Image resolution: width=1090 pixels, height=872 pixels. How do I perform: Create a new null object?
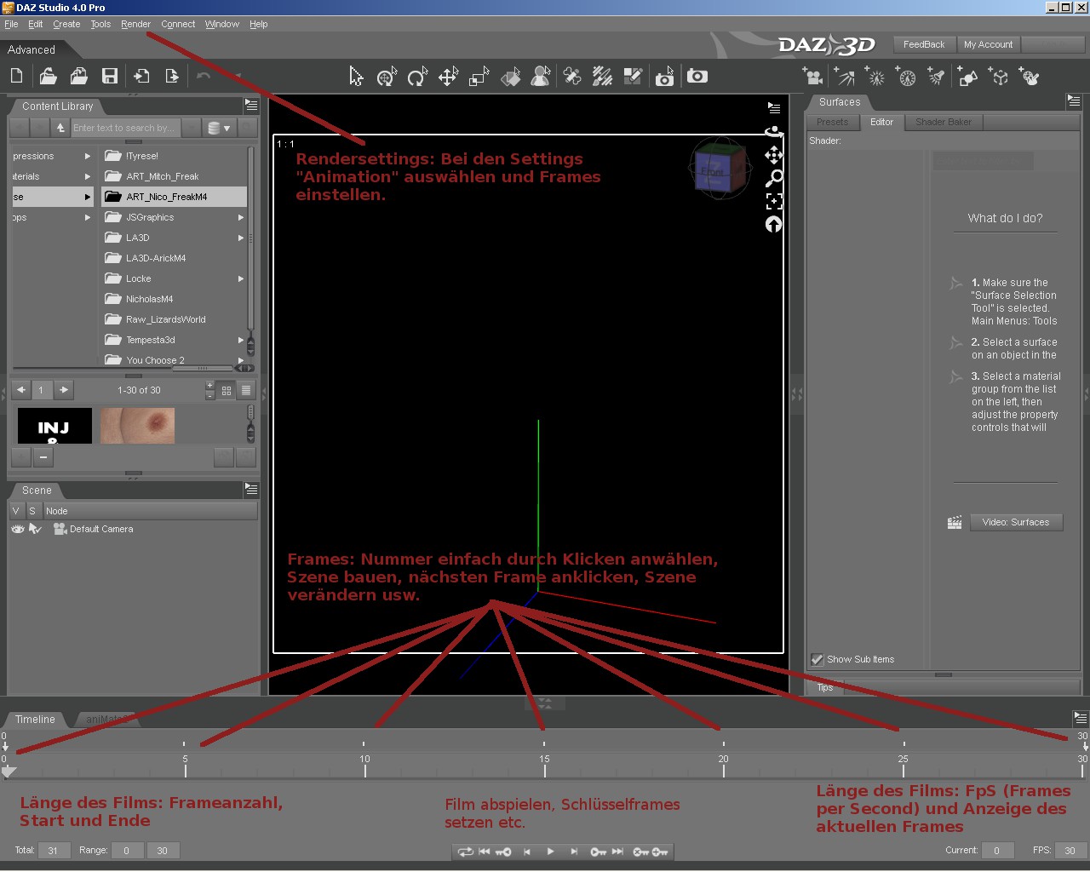[999, 77]
